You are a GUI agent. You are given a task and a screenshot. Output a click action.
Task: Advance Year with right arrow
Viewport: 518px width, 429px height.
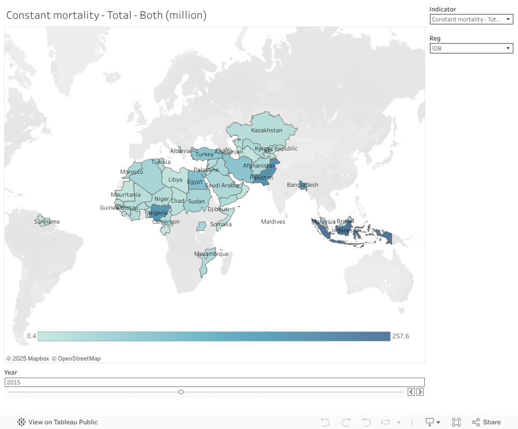pos(420,392)
